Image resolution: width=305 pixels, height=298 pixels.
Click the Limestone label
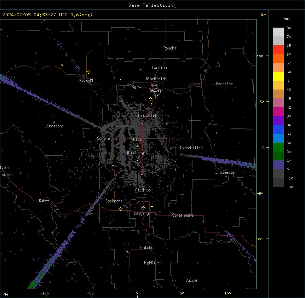tap(54, 126)
